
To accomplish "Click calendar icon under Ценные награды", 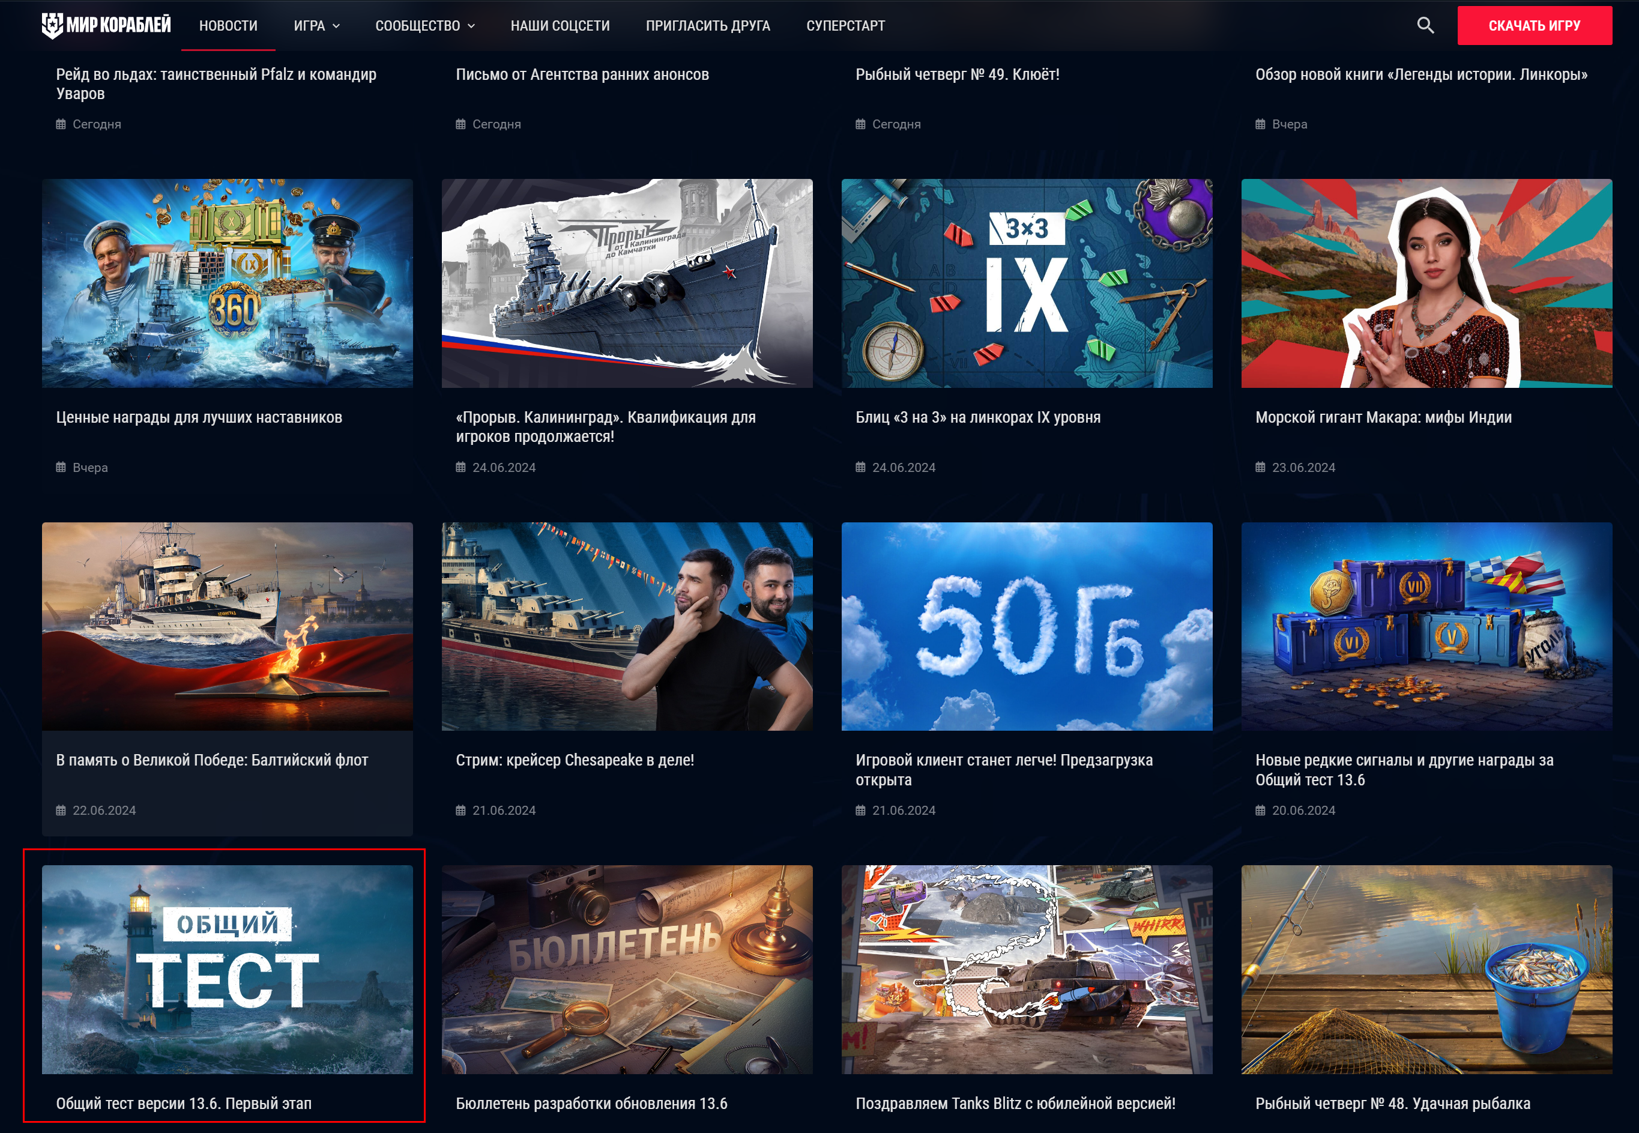I will [x=61, y=467].
